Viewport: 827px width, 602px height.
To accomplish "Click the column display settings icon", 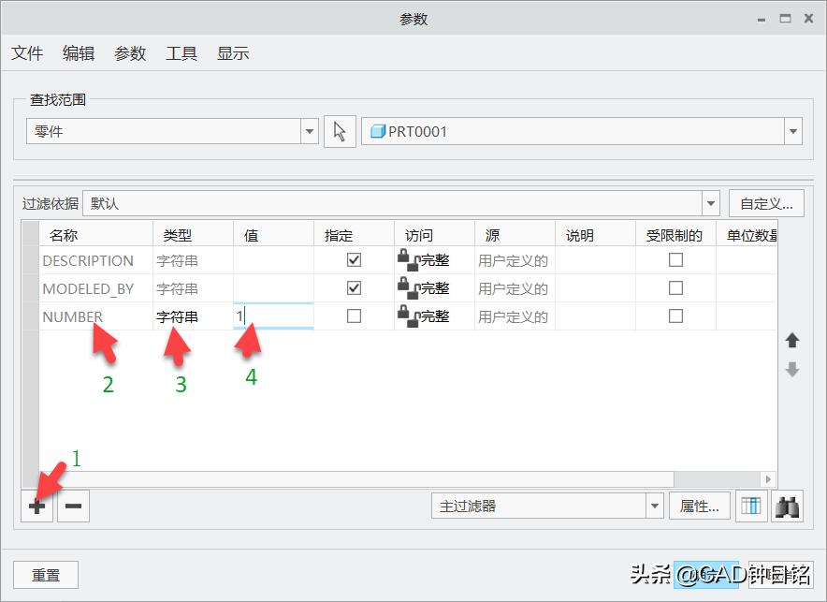I will click(x=750, y=506).
